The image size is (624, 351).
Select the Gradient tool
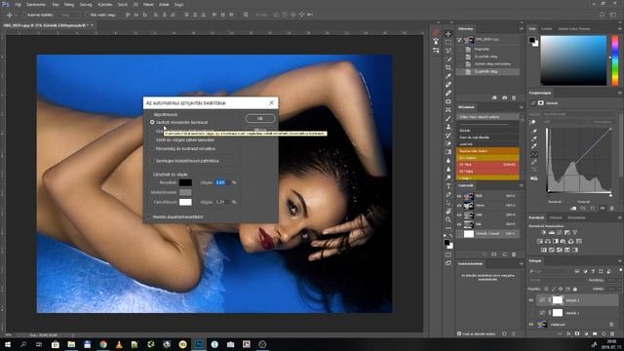448,152
